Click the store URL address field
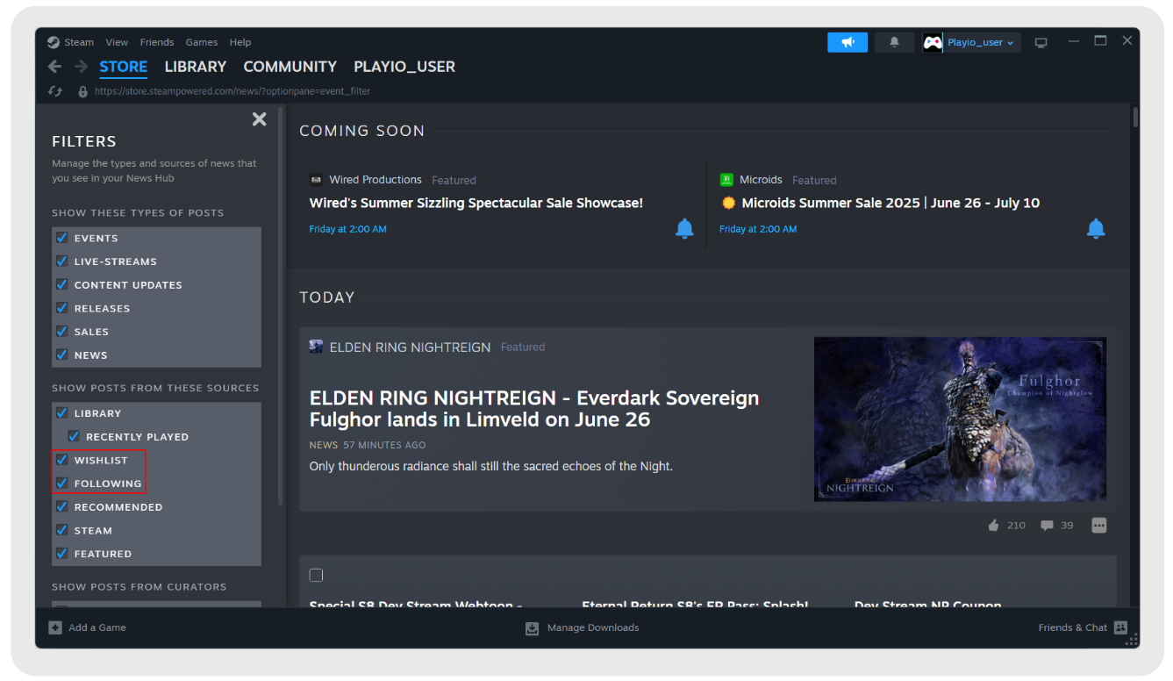This screenshot has width=1173, height=681. (232, 91)
